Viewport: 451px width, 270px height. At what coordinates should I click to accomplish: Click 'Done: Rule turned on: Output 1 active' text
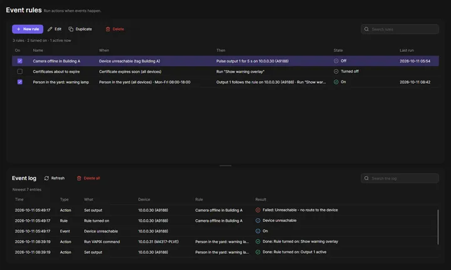tap(294, 252)
